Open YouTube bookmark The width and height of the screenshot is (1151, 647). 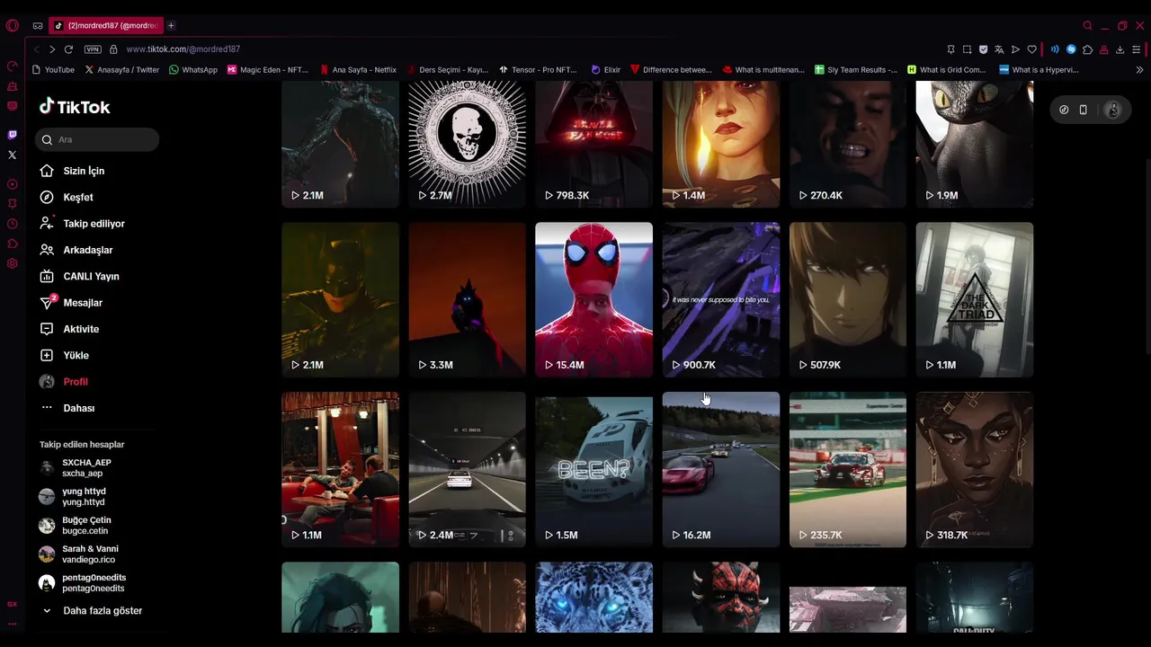(53, 69)
